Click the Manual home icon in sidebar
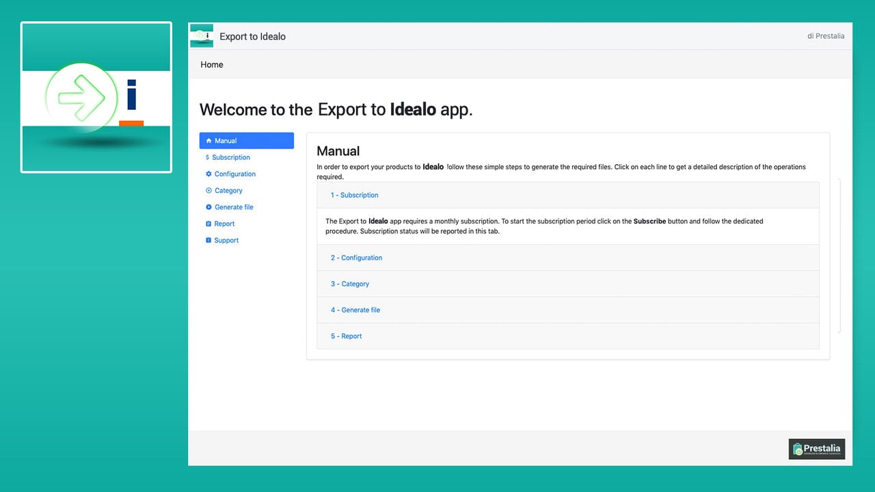The image size is (875, 492). point(208,141)
